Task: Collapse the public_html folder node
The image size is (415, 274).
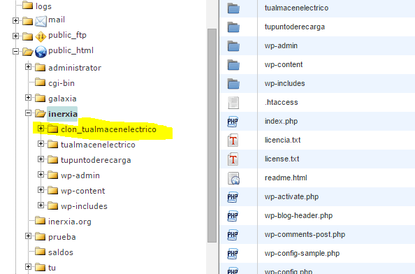Action: [15, 51]
